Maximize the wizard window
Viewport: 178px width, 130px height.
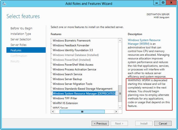pos(163,3)
